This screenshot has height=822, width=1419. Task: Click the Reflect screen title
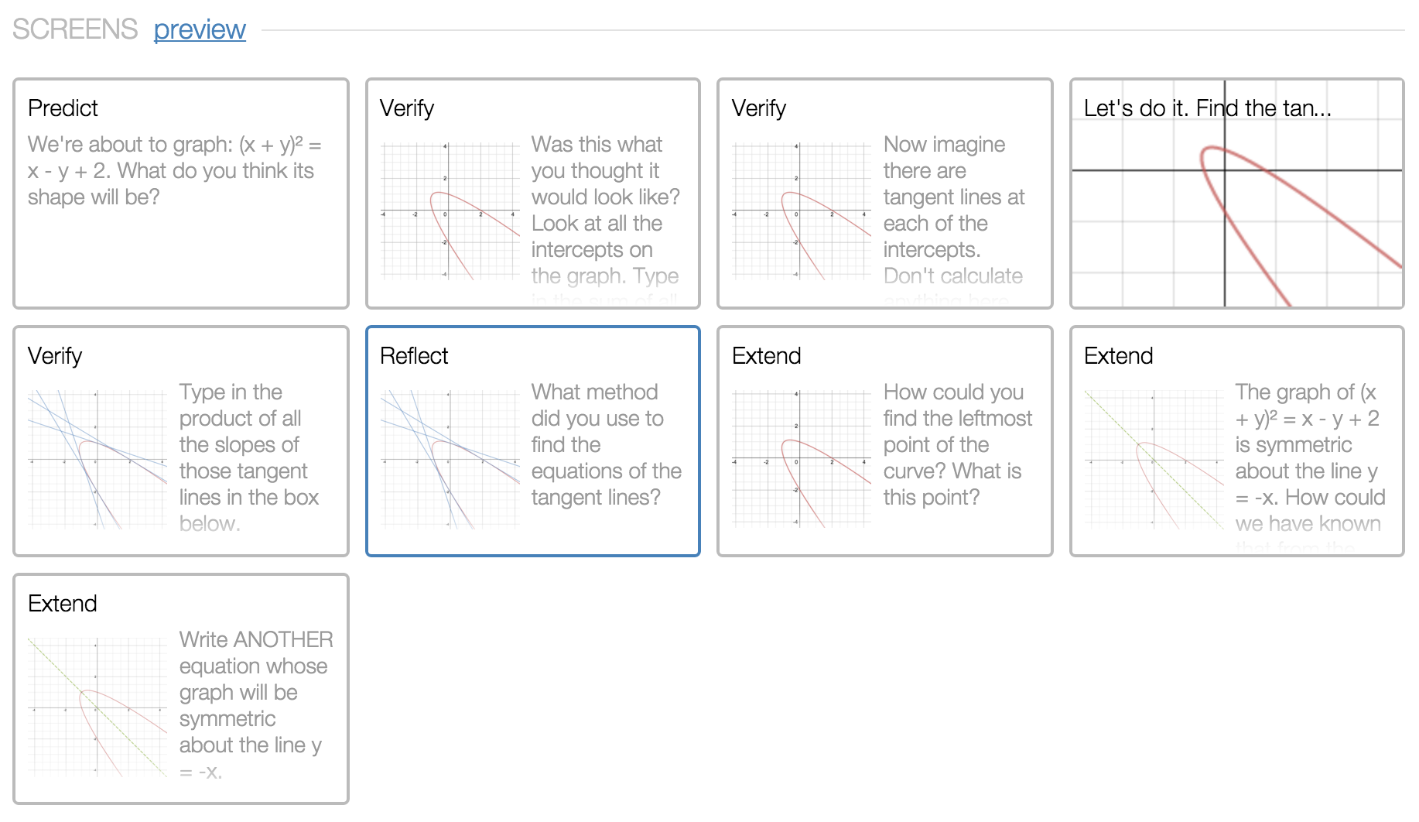[413, 355]
